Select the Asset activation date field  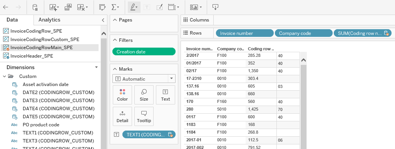pyautogui.click(x=45, y=84)
